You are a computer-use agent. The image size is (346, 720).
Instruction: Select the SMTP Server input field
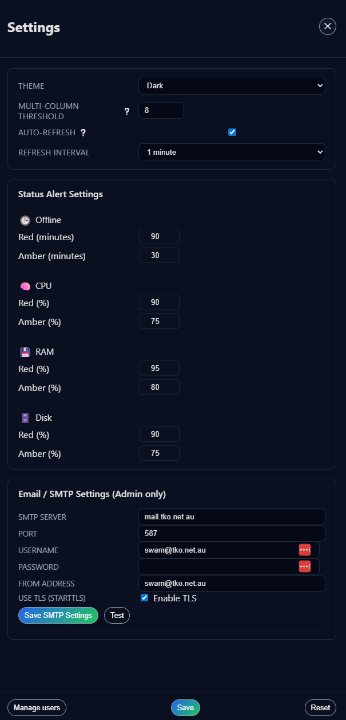point(232,516)
